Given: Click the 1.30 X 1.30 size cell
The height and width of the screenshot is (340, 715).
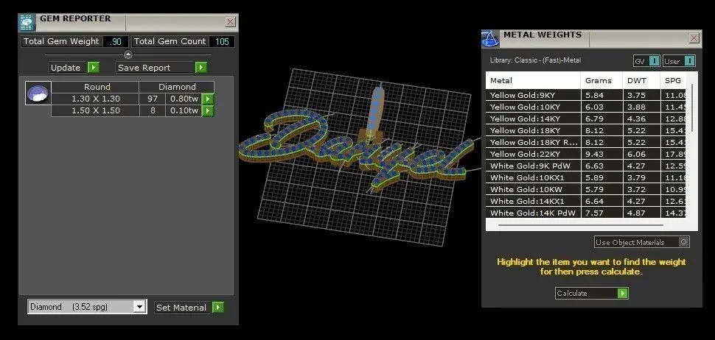Looking at the screenshot, I should click(x=95, y=99).
